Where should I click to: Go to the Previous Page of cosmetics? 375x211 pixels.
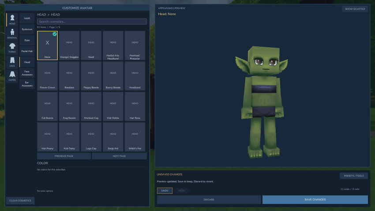click(x=64, y=156)
